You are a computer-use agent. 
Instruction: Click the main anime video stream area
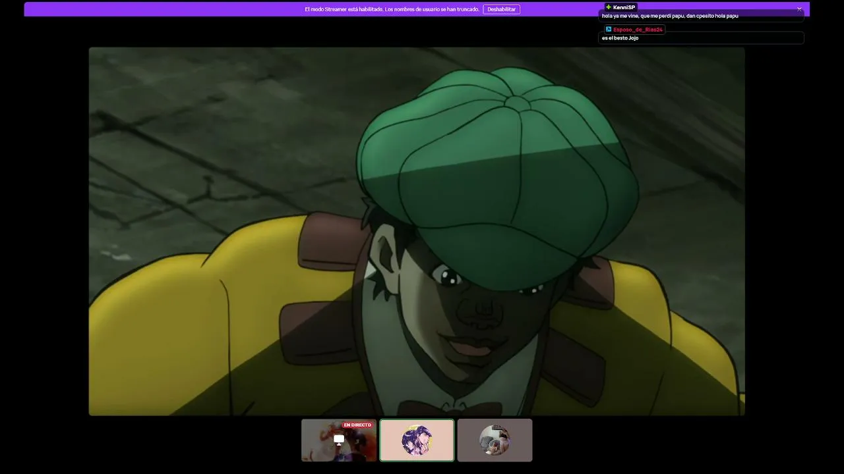coord(417,231)
